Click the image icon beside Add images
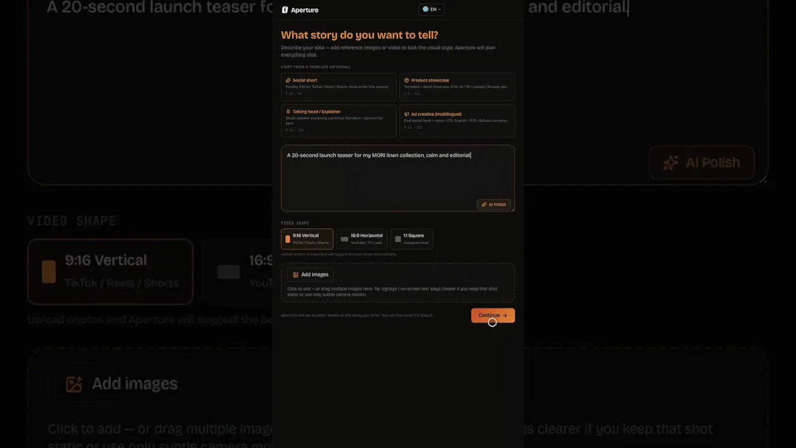796x448 pixels. (x=296, y=275)
